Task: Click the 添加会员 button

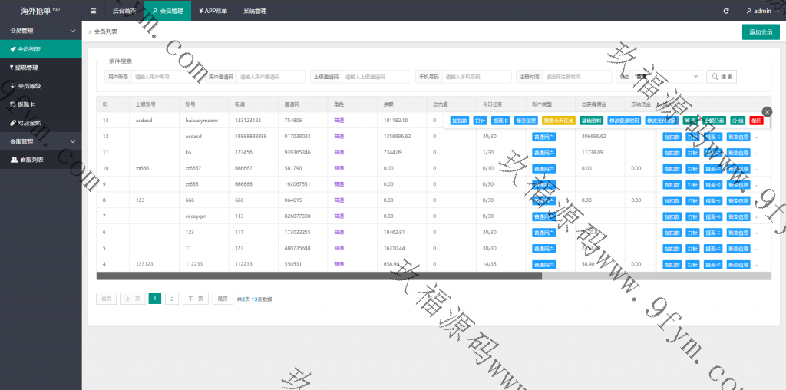Action: point(760,31)
